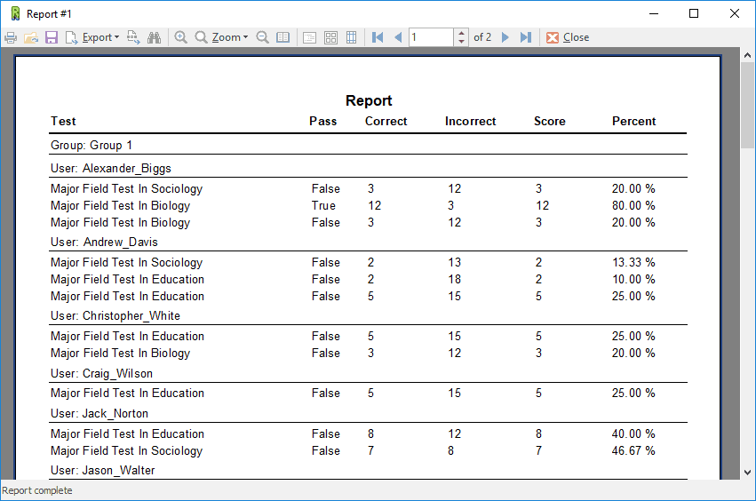Open a report file with the folder icon

[31, 37]
